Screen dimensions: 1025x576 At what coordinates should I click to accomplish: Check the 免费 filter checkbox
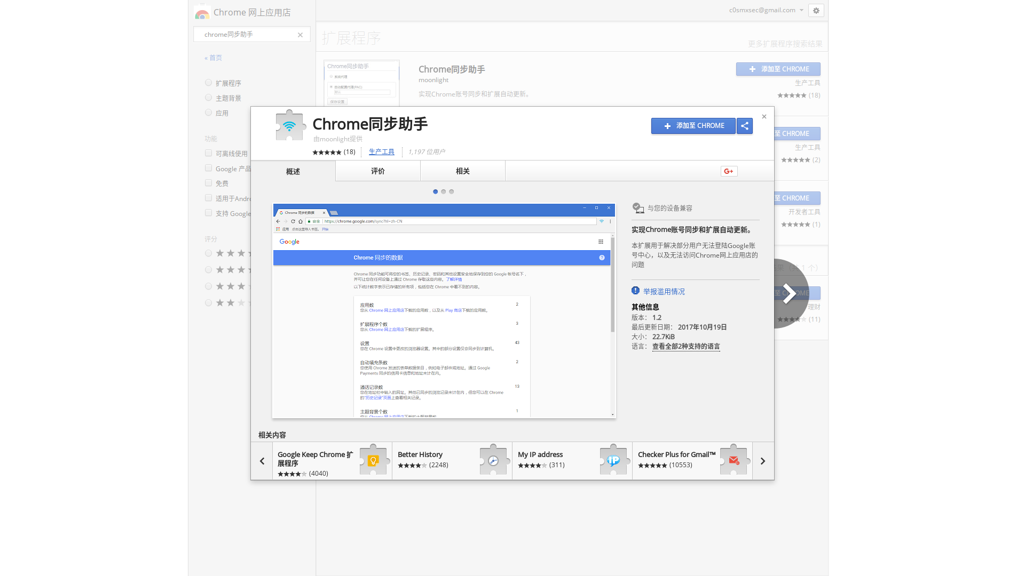coord(208,183)
